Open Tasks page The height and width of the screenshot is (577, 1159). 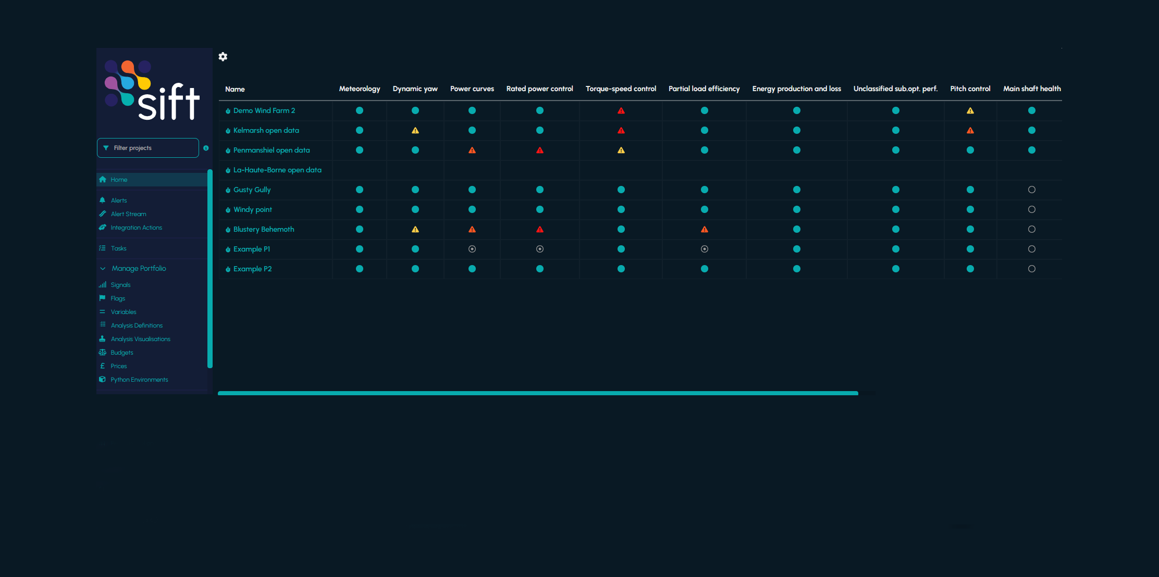click(x=119, y=248)
